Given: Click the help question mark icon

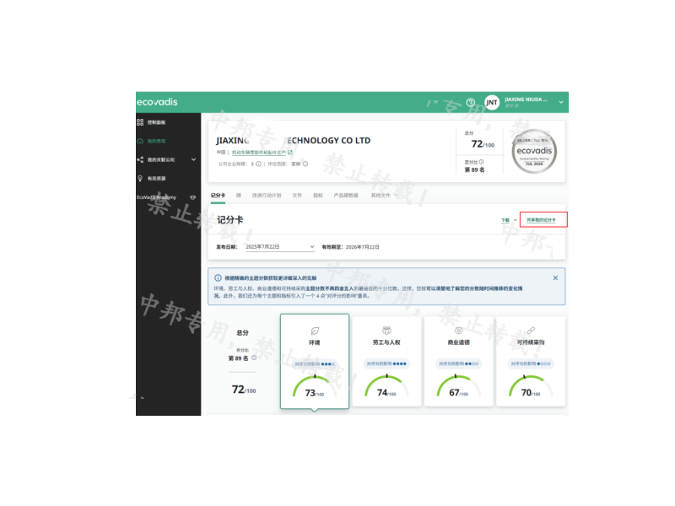Looking at the screenshot, I should click(x=471, y=102).
